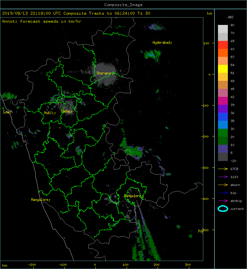
Task: Click the timestamp header line 2019/08/13 22:18:00
Action: 76,13
